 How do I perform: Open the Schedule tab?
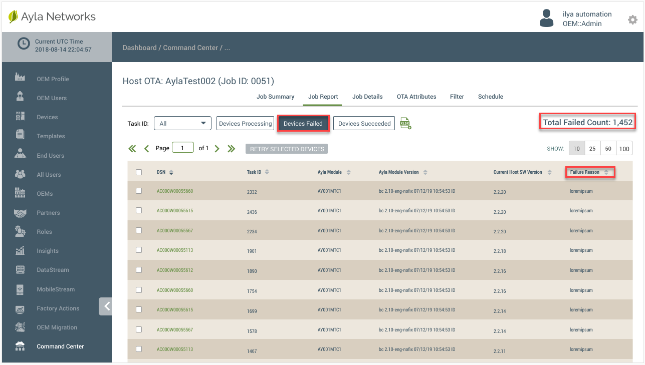tap(491, 97)
